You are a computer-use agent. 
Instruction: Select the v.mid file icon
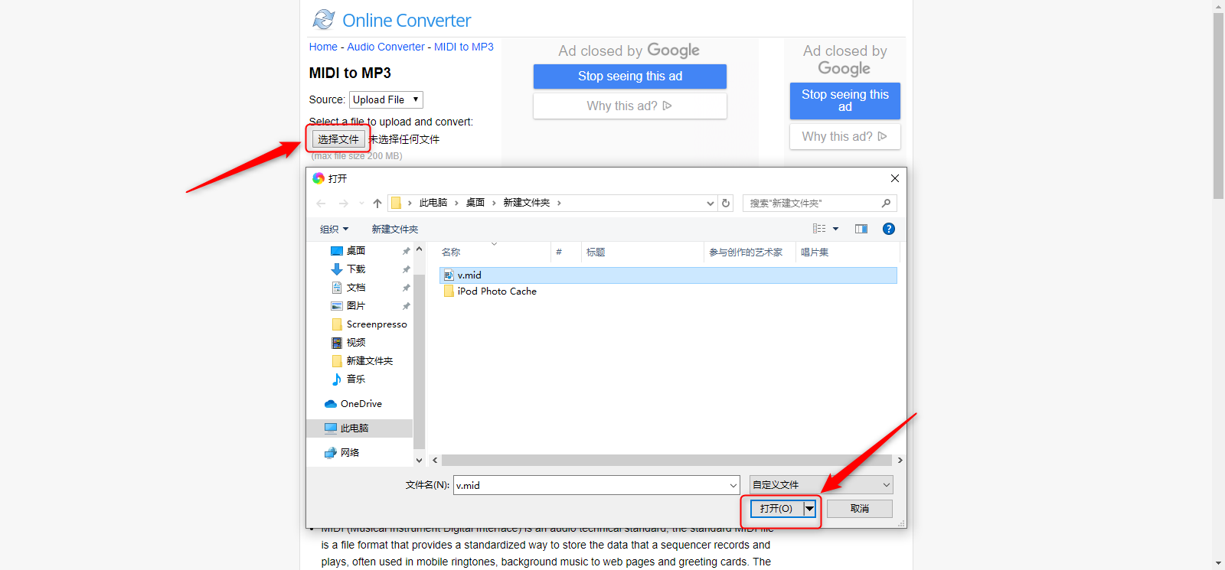pos(449,275)
